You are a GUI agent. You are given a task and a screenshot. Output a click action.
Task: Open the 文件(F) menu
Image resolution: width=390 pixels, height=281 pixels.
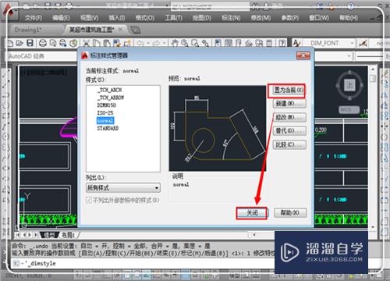[x=33, y=18]
